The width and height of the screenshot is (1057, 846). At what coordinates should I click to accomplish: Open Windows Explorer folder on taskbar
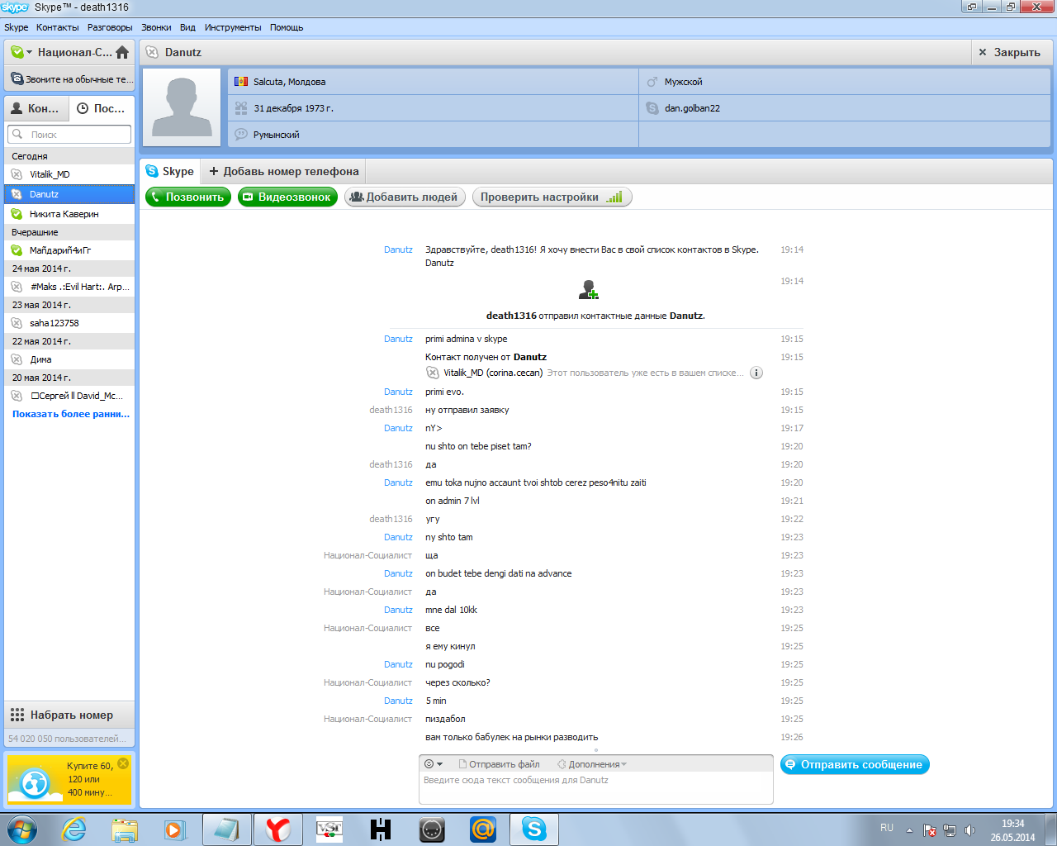coord(125,829)
